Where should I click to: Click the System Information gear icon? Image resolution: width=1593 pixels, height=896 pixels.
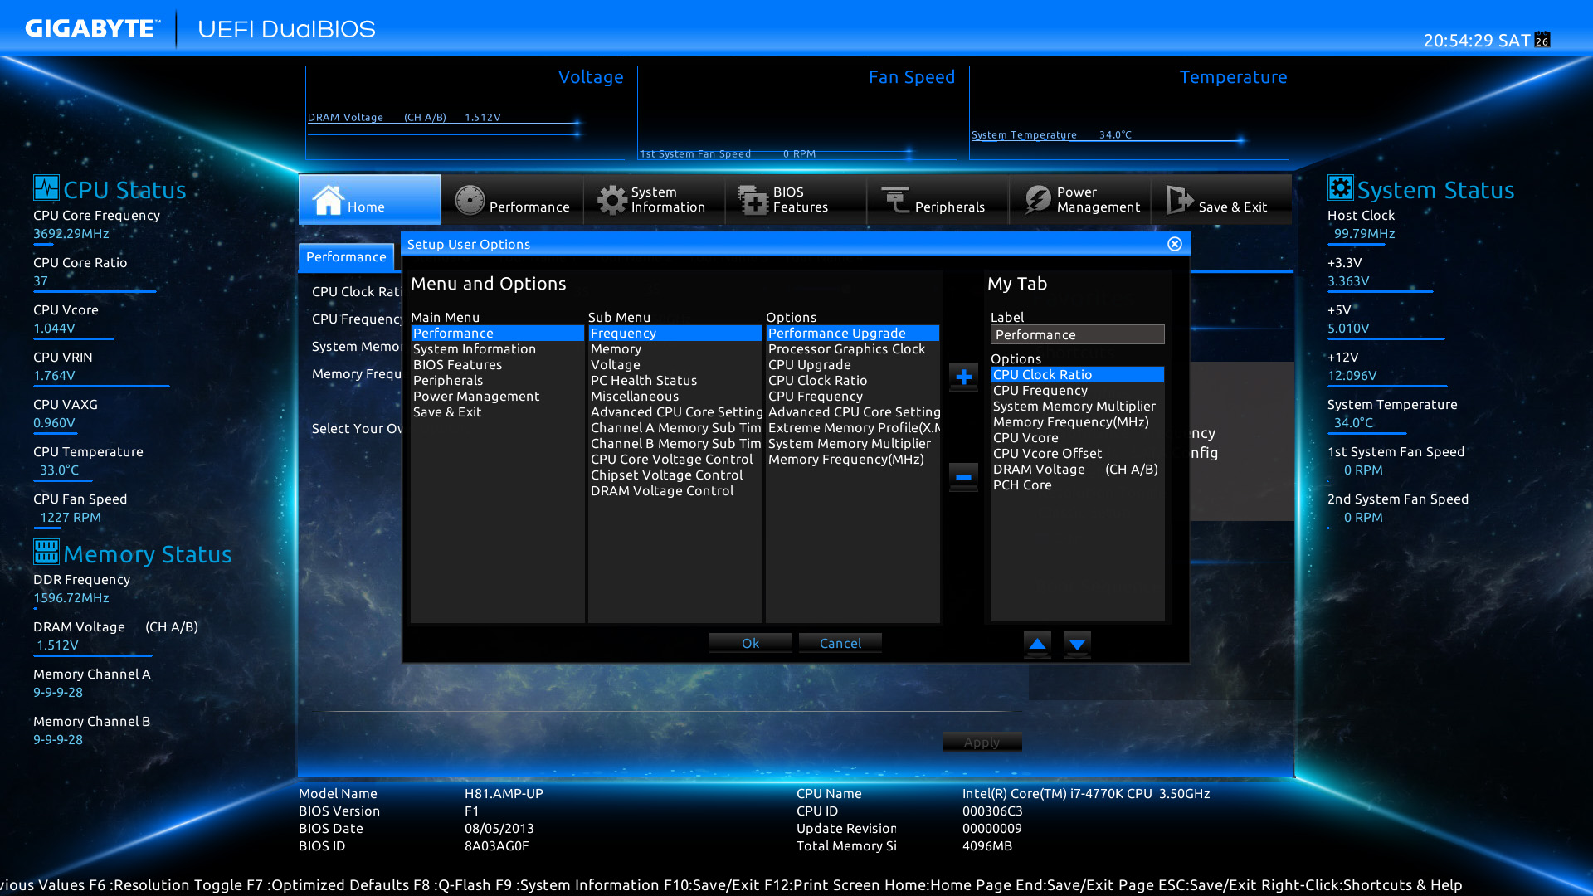click(x=612, y=200)
